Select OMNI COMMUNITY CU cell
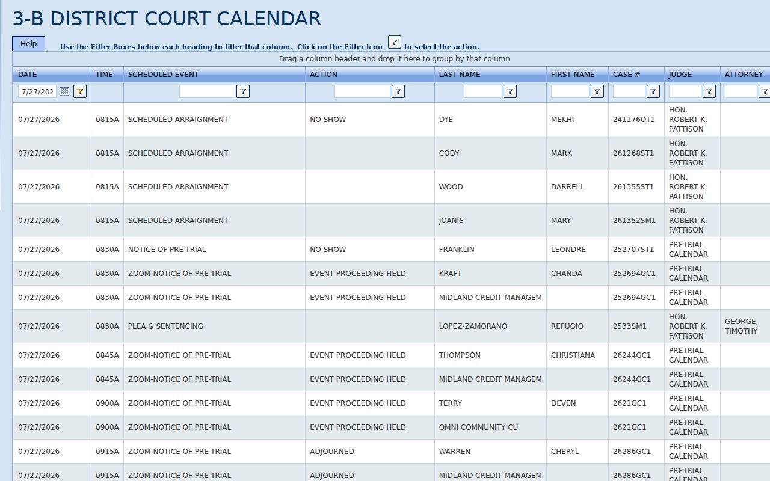 tap(490, 427)
